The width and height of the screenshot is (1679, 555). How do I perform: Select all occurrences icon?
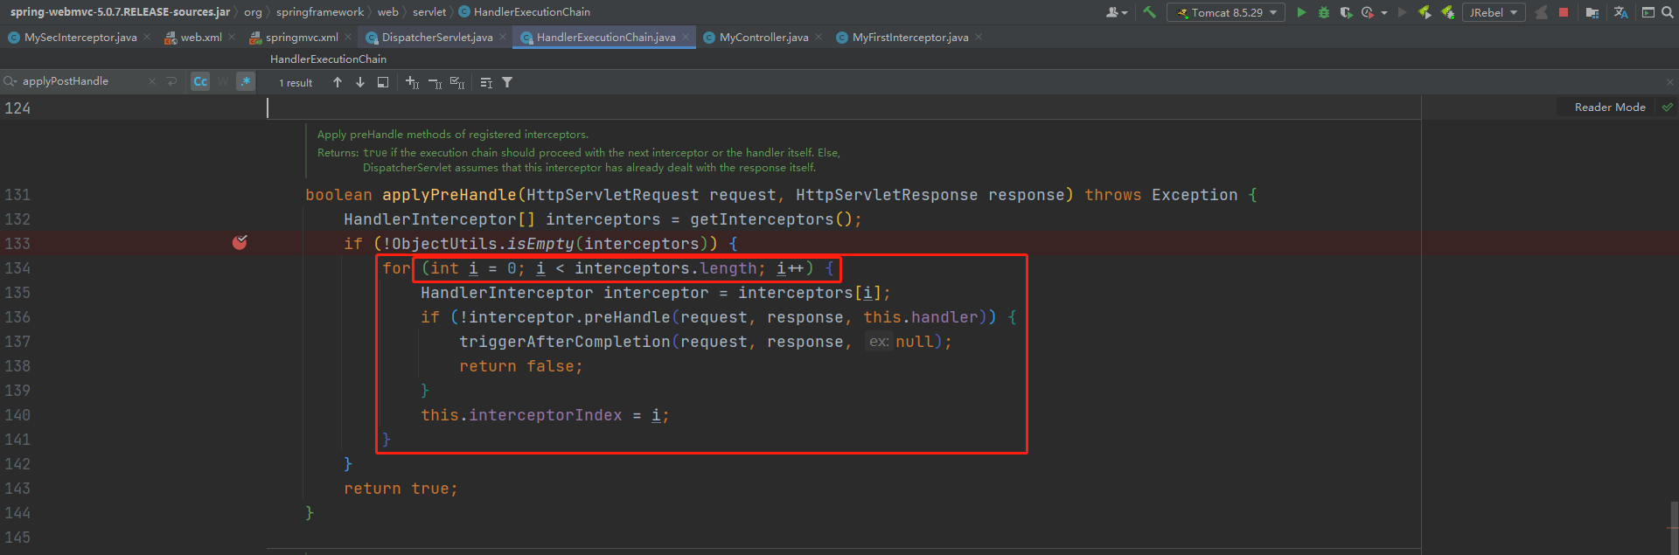[x=457, y=82]
